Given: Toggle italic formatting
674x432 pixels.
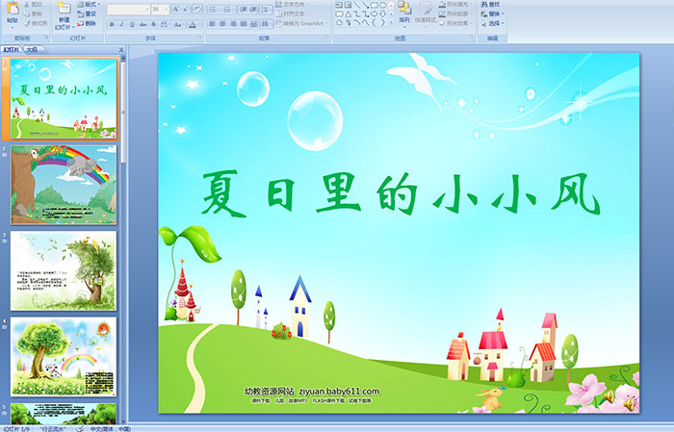Looking at the screenshot, I should (121, 24).
